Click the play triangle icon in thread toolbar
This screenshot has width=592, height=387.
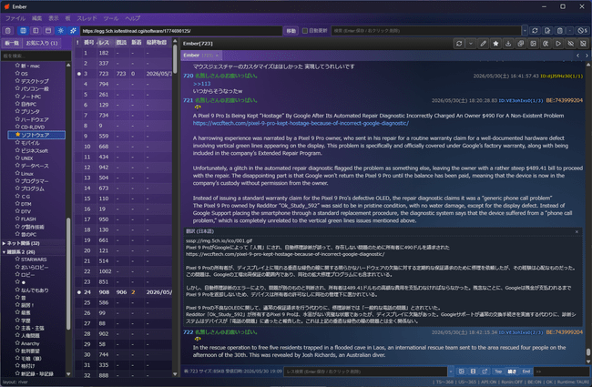(558, 44)
